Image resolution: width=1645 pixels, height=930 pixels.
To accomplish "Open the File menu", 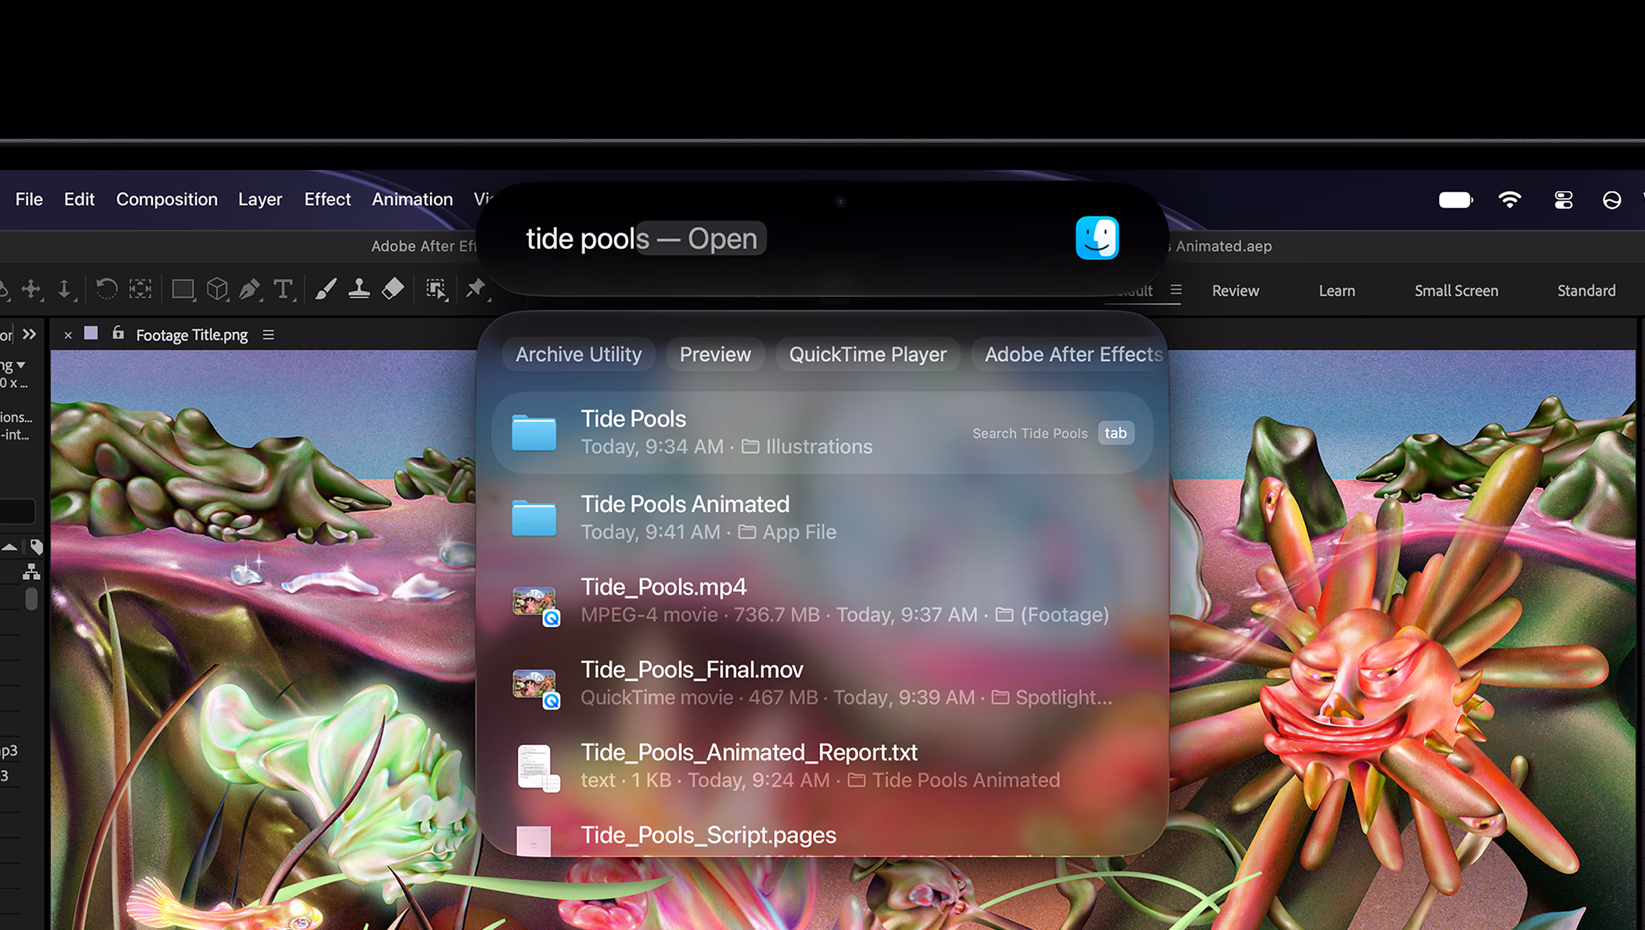I will click(x=29, y=200).
